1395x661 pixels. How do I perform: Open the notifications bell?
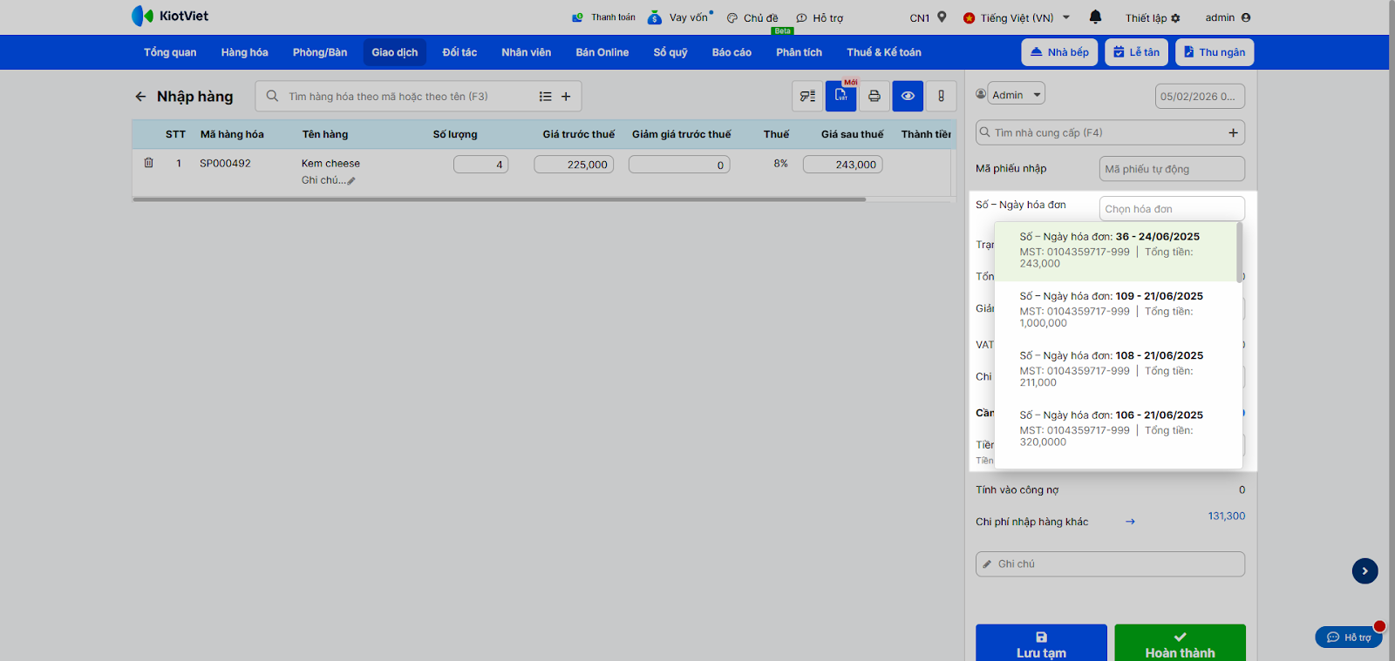(1096, 17)
